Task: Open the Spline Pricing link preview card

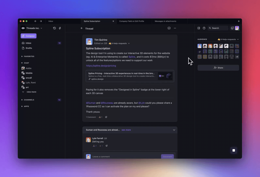Action: tap(130, 76)
